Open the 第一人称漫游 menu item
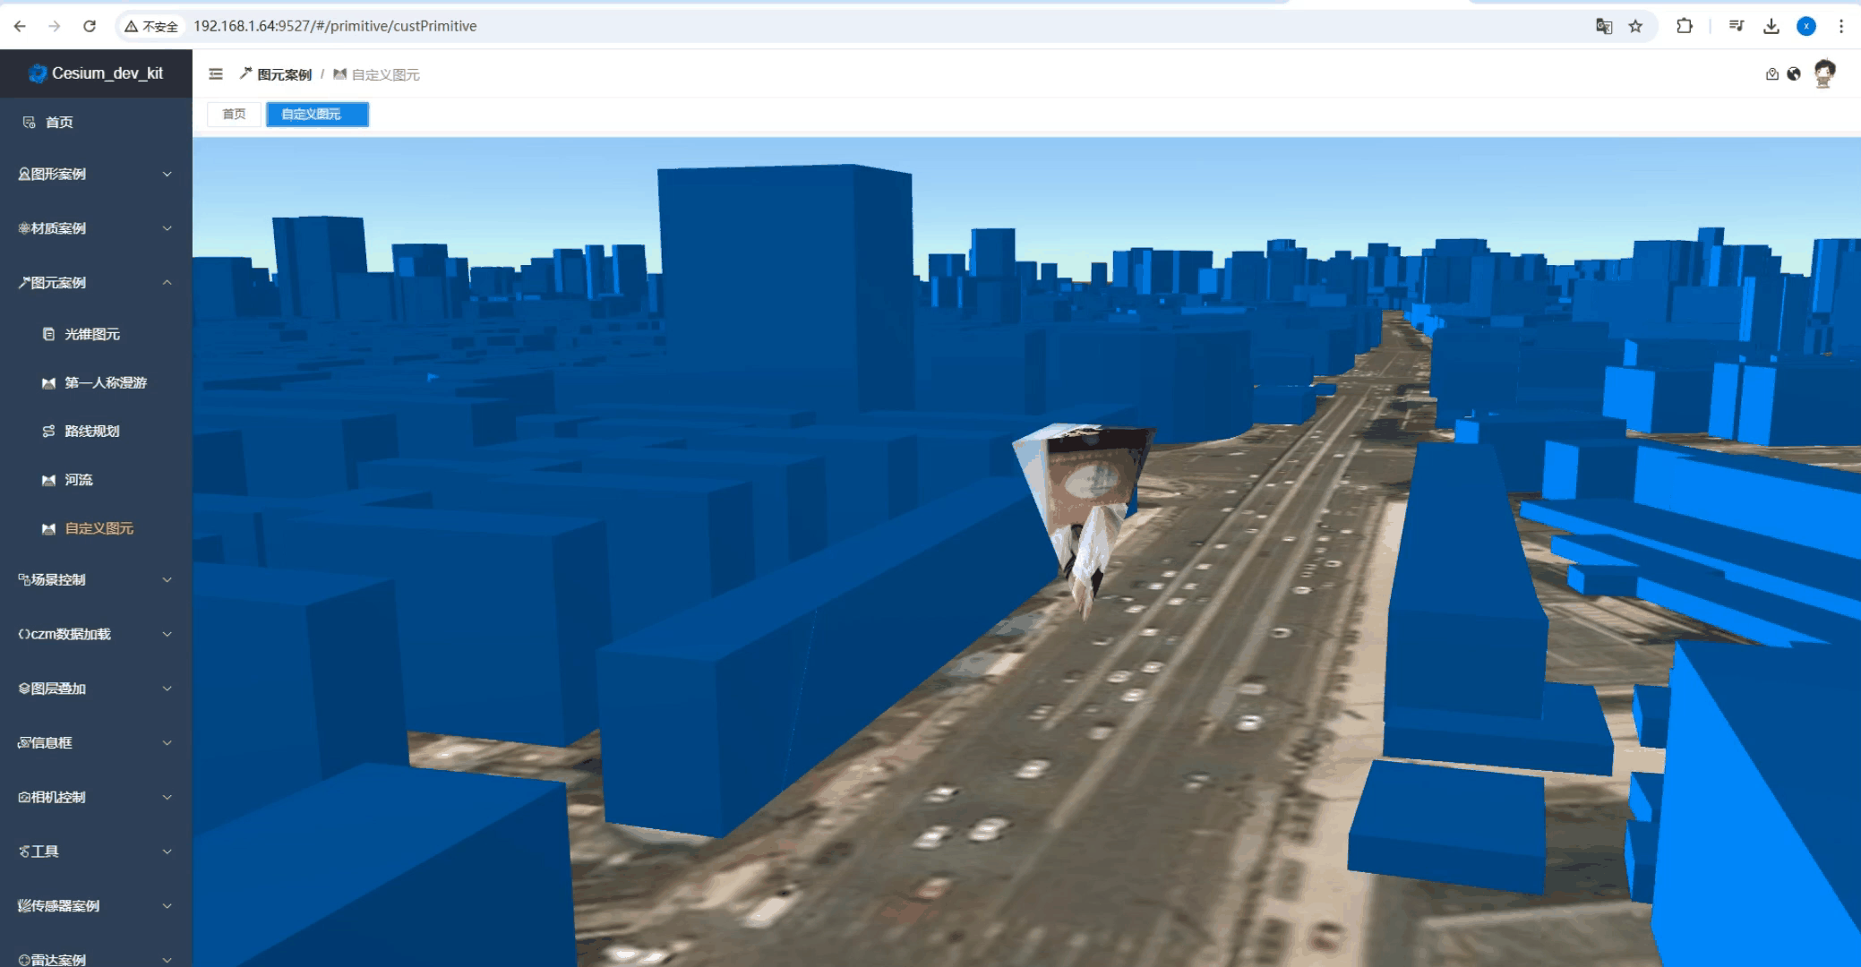 [x=105, y=382]
